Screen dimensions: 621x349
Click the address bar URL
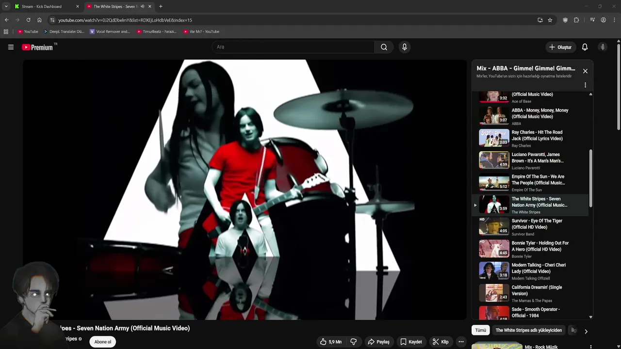125,20
